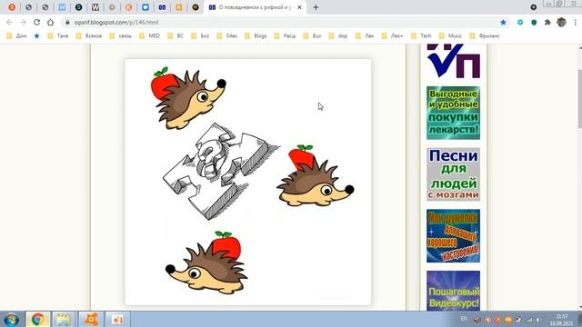Screen dimensions: 582x327
Task: Switch to the blue square icon tab
Action: click(145, 7)
